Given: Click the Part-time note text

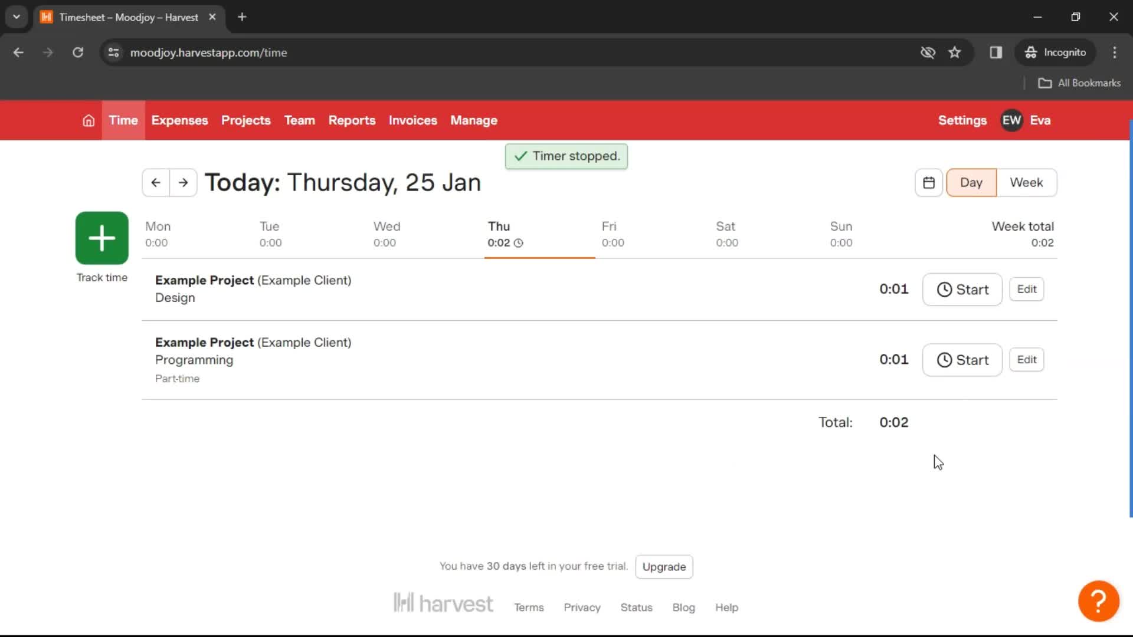Looking at the screenshot, I should 177,379.
